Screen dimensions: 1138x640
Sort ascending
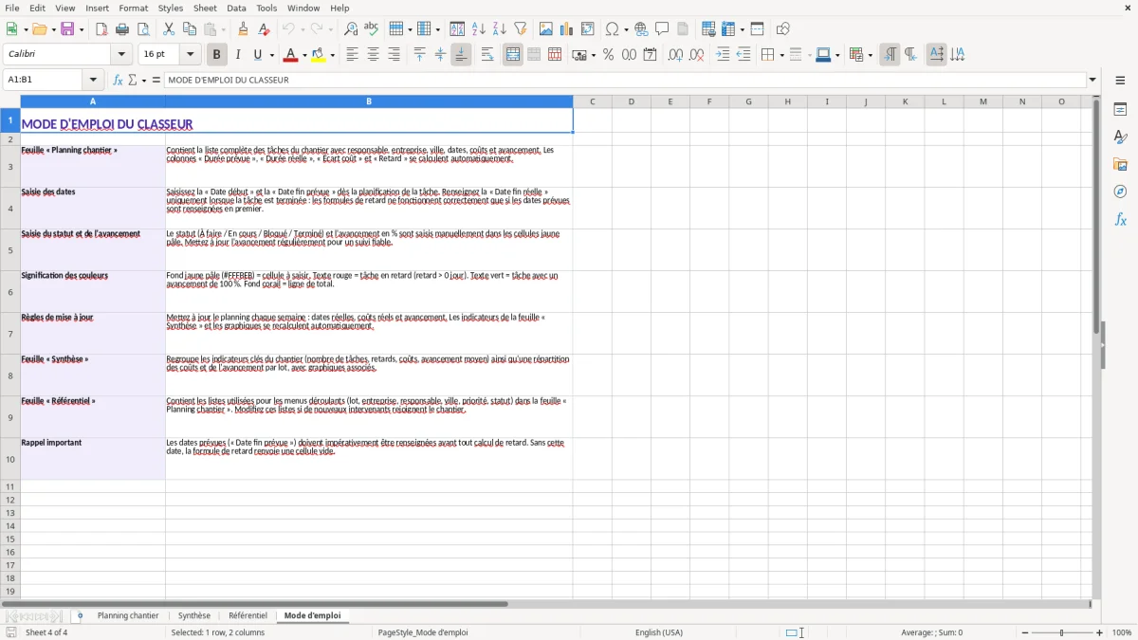pos(479,29)
